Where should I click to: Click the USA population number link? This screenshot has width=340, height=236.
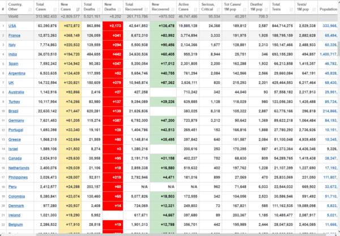pyautogui.click(x=328, y=26)
